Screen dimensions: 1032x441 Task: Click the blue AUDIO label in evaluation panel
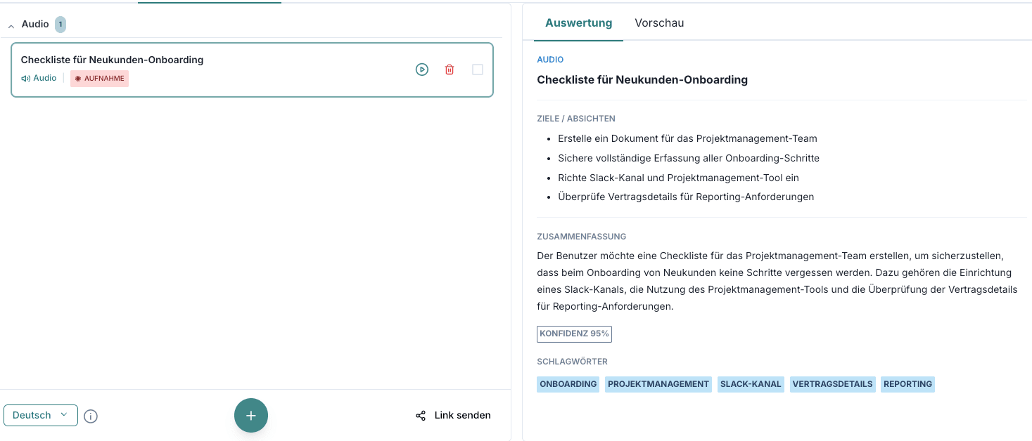550,60
